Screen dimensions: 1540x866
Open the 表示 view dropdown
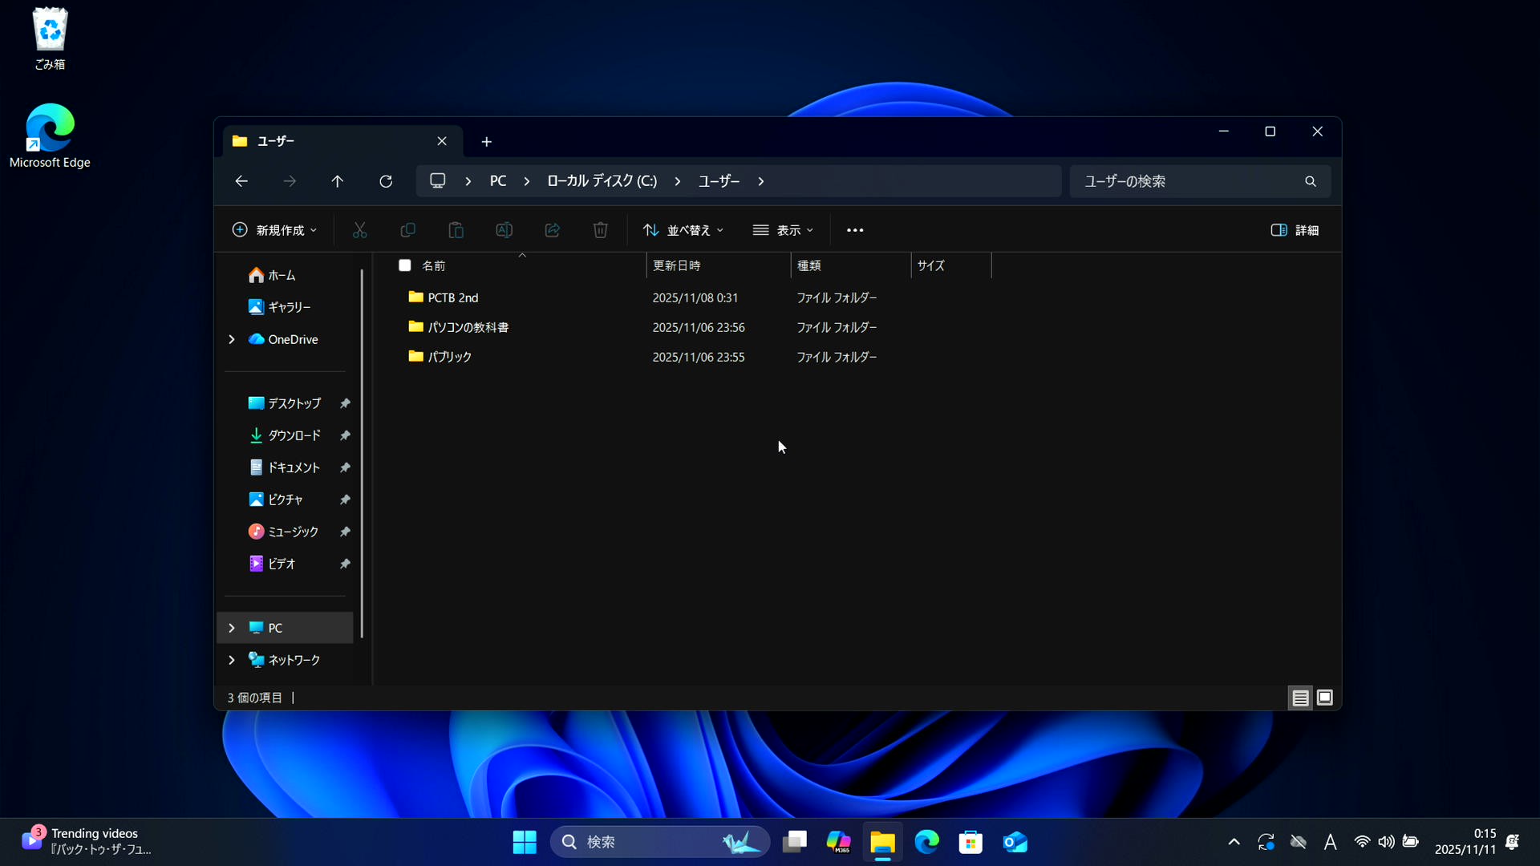[x=783, y=230]
